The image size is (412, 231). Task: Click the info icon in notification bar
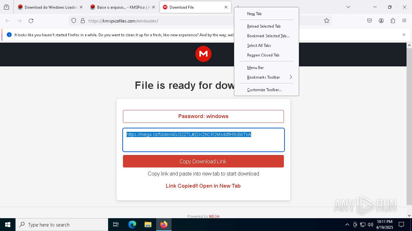click(9, 35)
